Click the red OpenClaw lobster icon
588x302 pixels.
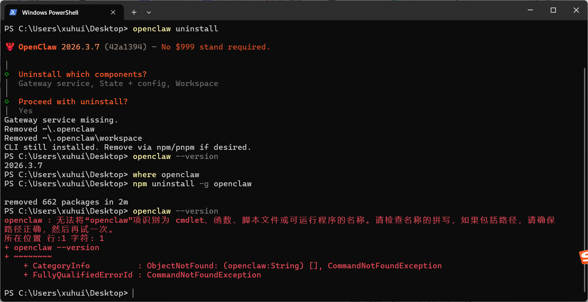coord(10,47)
